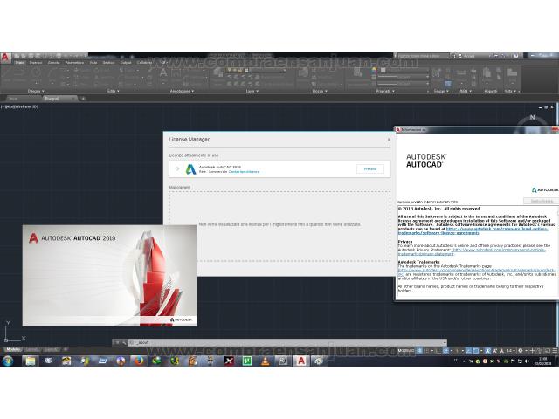This screenshot has width=559, height=419.
Task: Open the Autodesk trademarks page link
Action: pos(476,272)
